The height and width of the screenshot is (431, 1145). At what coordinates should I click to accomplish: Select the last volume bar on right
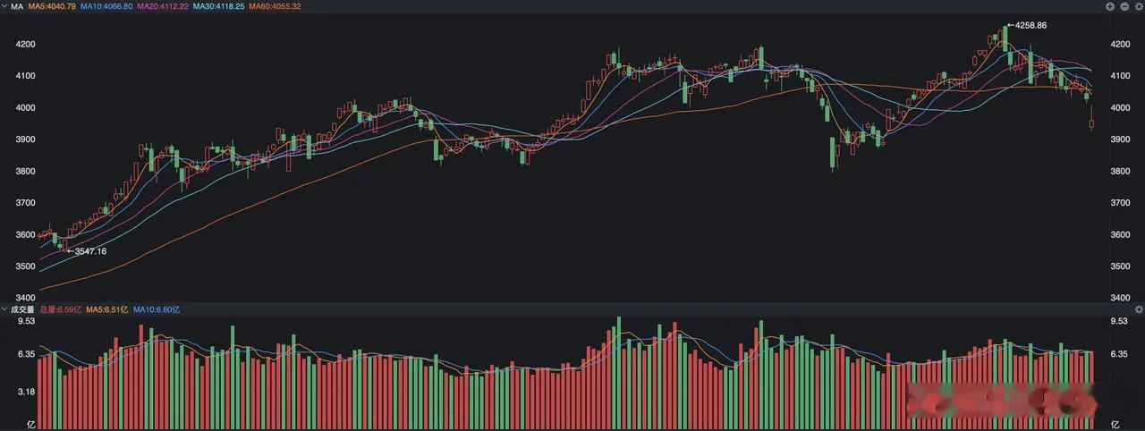click(x=1091, y=390)
